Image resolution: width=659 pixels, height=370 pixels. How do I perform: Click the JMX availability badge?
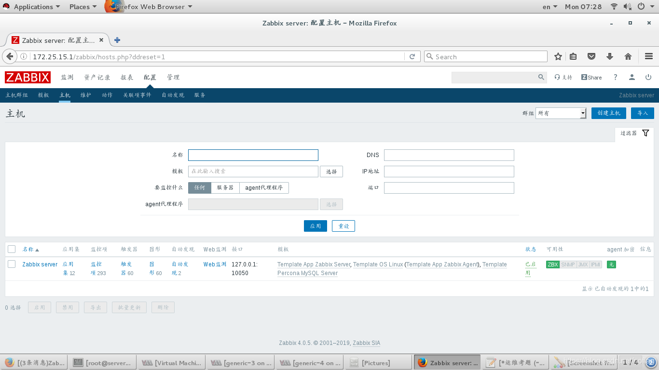tap(583, 264)
